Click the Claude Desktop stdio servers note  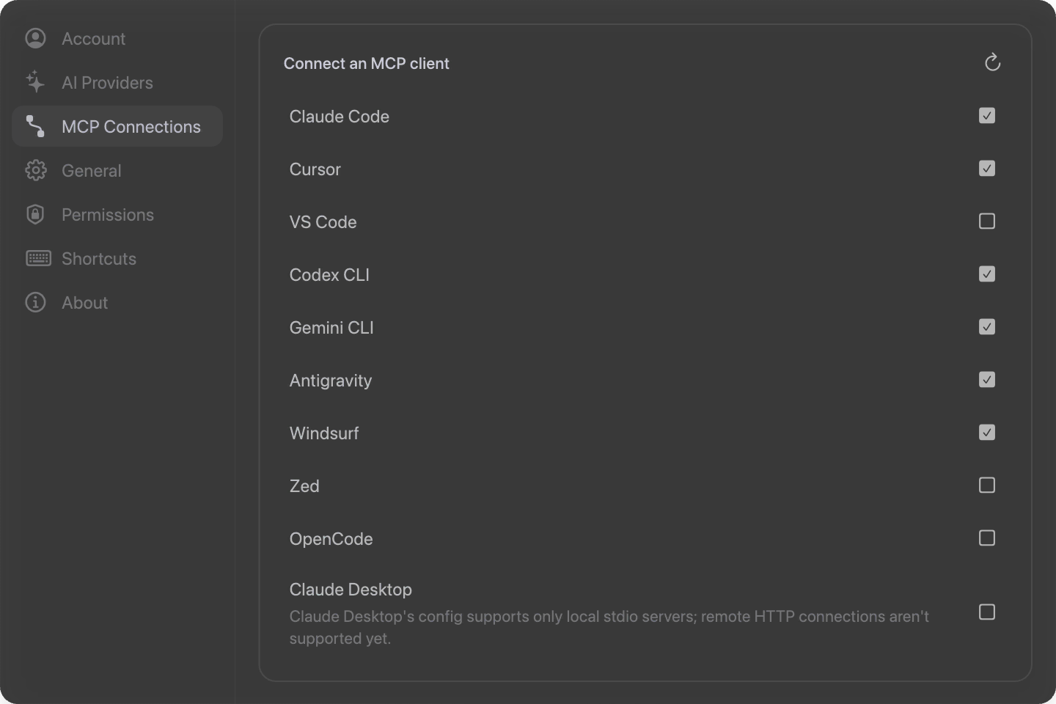click(x=609, y=627)
